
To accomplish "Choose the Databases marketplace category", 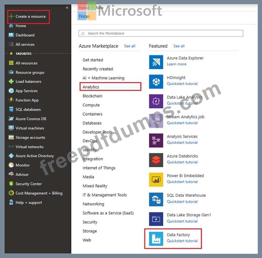I will point(92,123).
